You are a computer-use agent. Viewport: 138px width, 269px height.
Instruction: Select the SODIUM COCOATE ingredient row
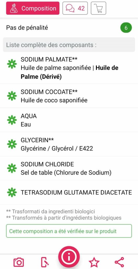tap(69, 96)
